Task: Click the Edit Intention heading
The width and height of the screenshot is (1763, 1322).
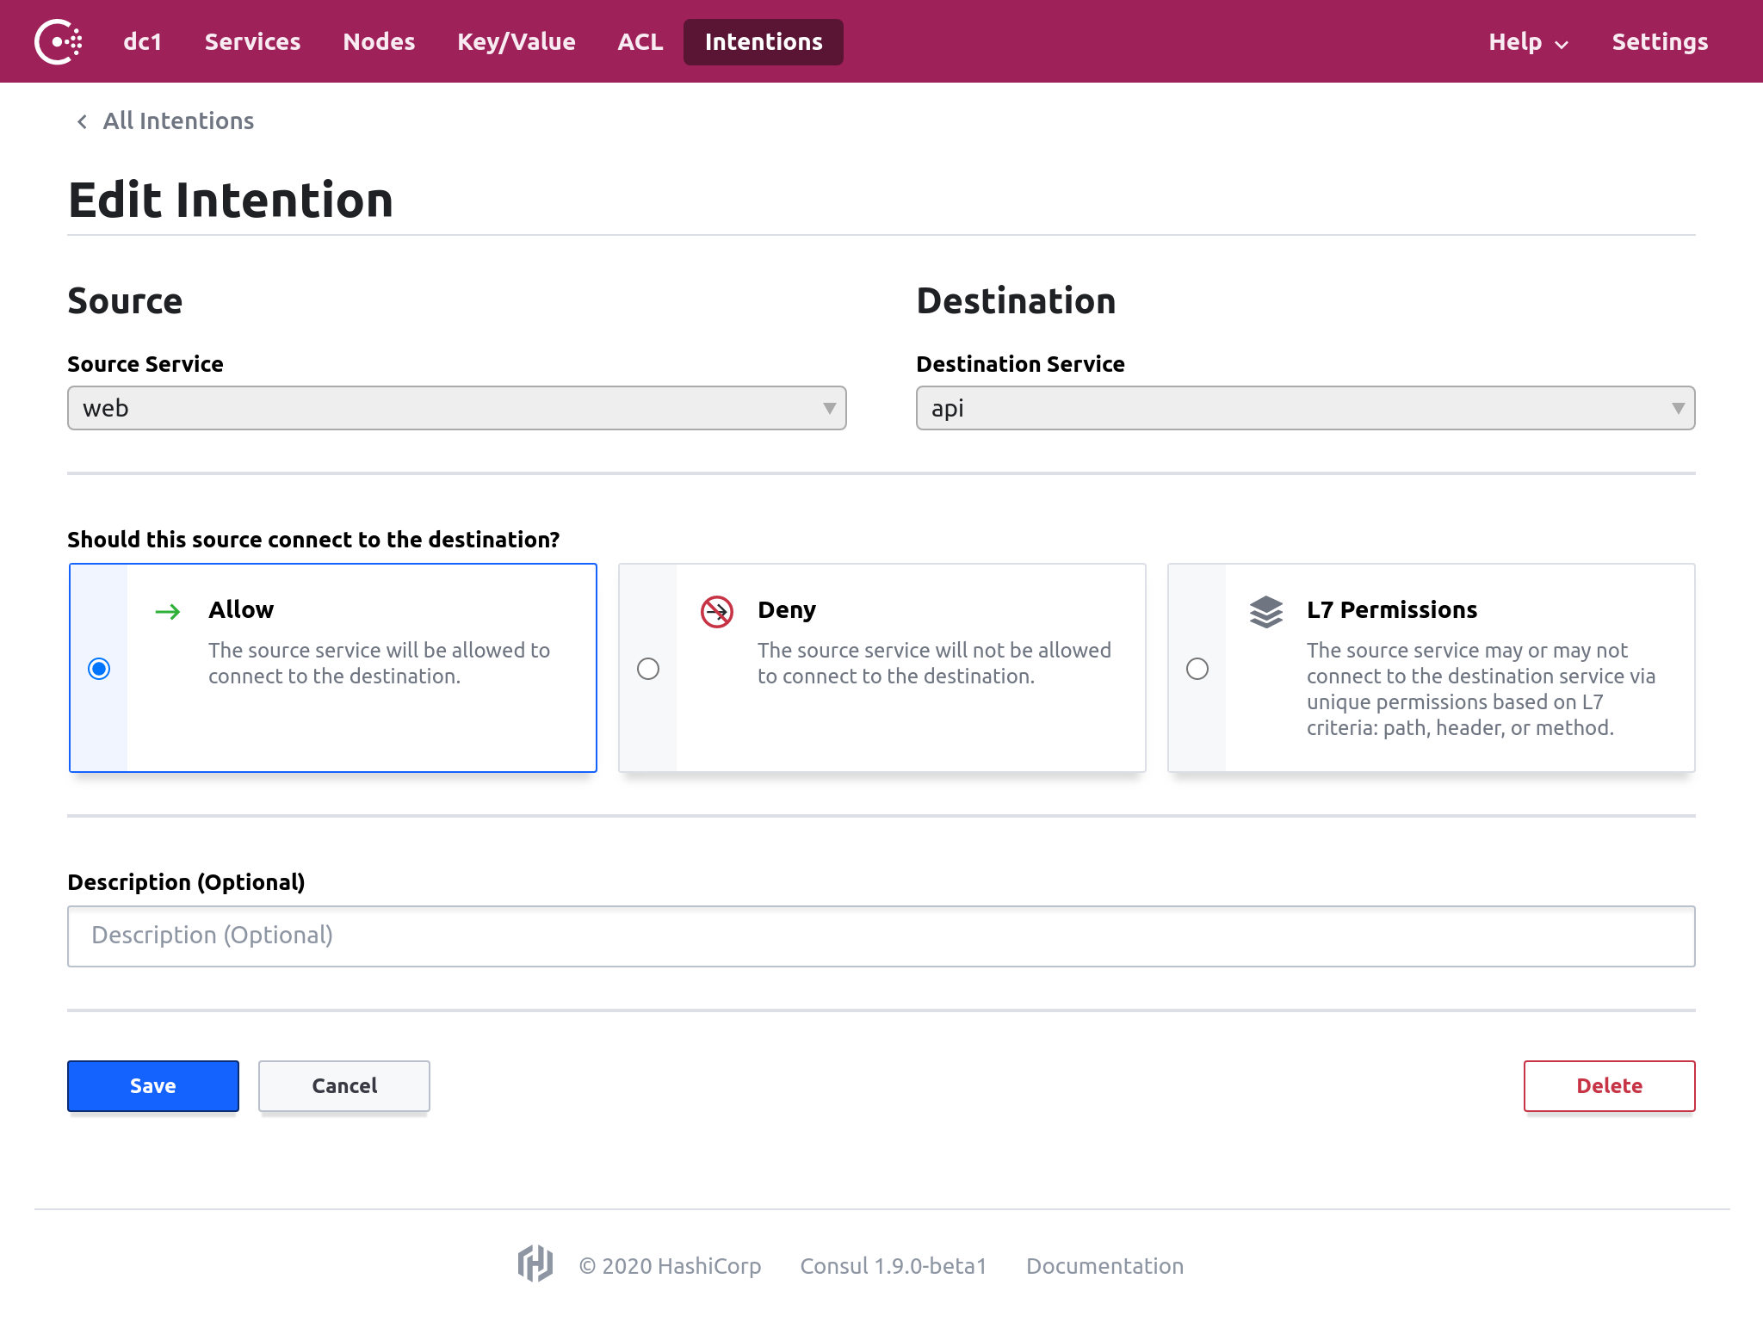Action: click(231, 200)
